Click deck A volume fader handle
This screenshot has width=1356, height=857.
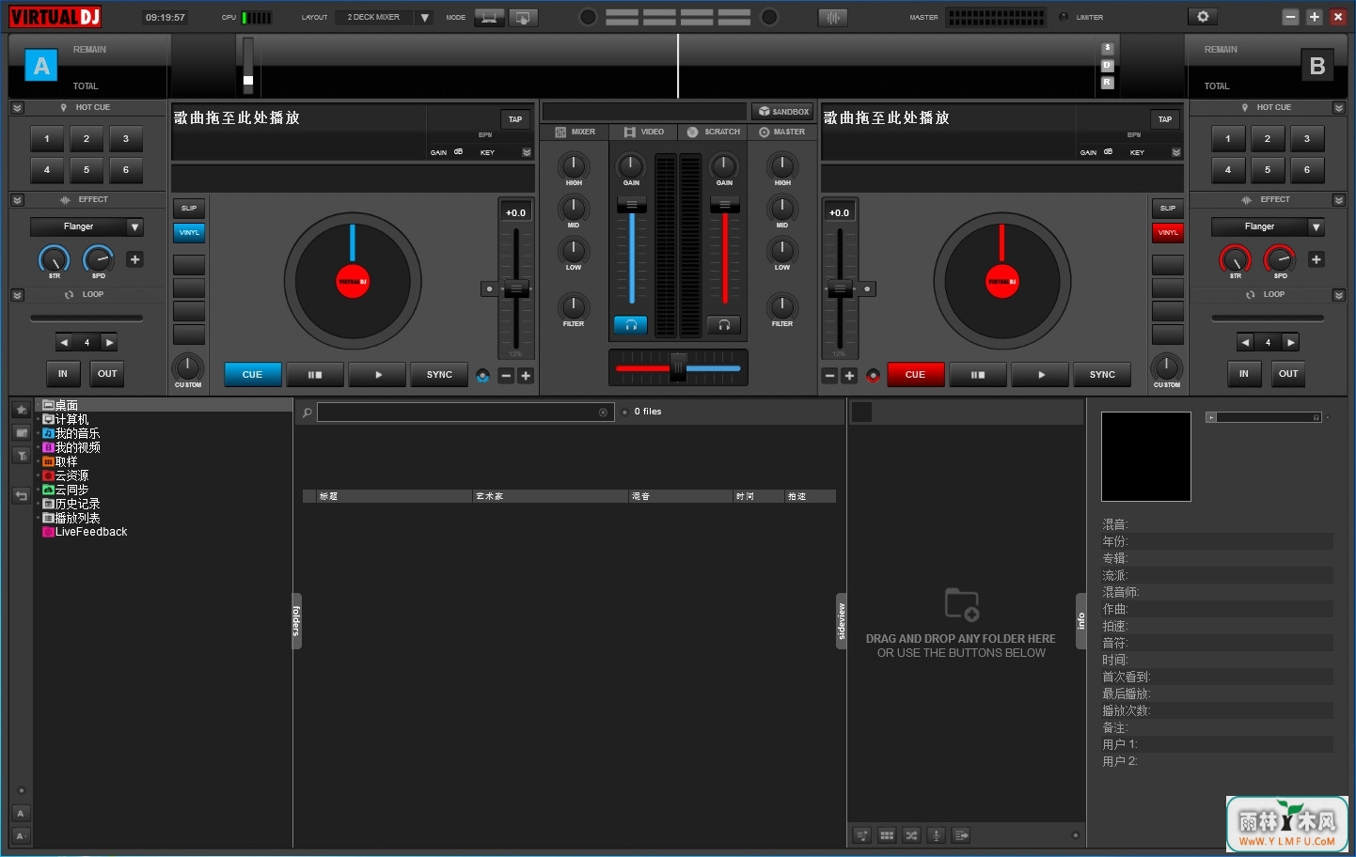pos(631,206)
